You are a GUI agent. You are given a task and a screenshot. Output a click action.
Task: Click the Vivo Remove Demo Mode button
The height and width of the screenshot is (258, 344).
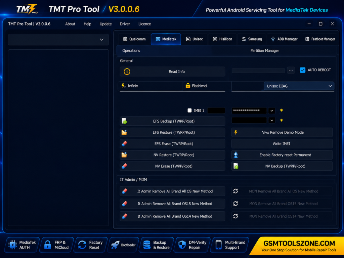282,132
